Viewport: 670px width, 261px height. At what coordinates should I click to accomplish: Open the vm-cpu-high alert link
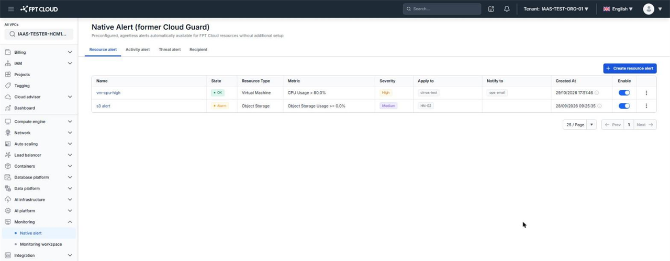tap(108, 93)
